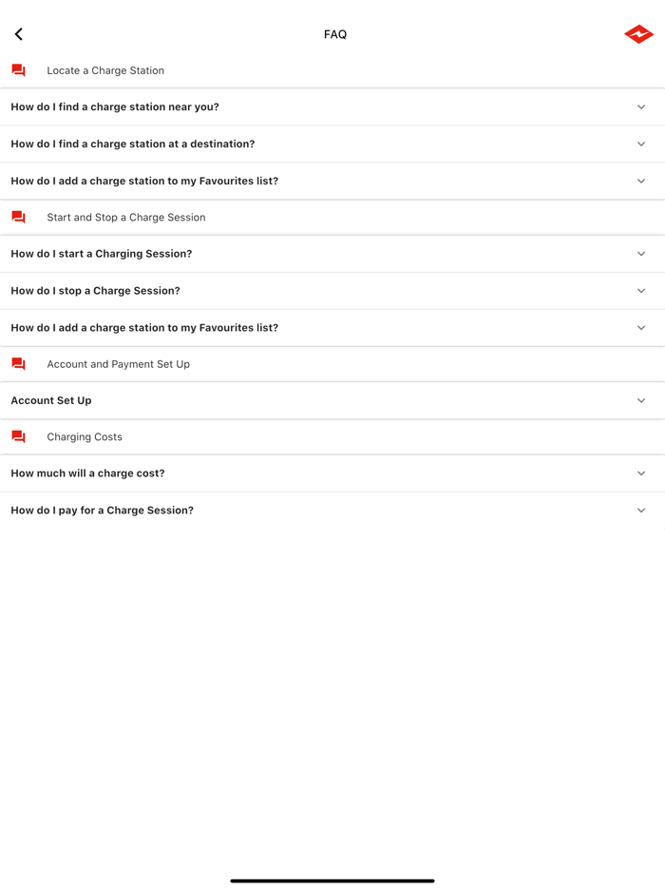
Task: Select the Account and Payment Set Up header
Action: click(x=119, y=364)
